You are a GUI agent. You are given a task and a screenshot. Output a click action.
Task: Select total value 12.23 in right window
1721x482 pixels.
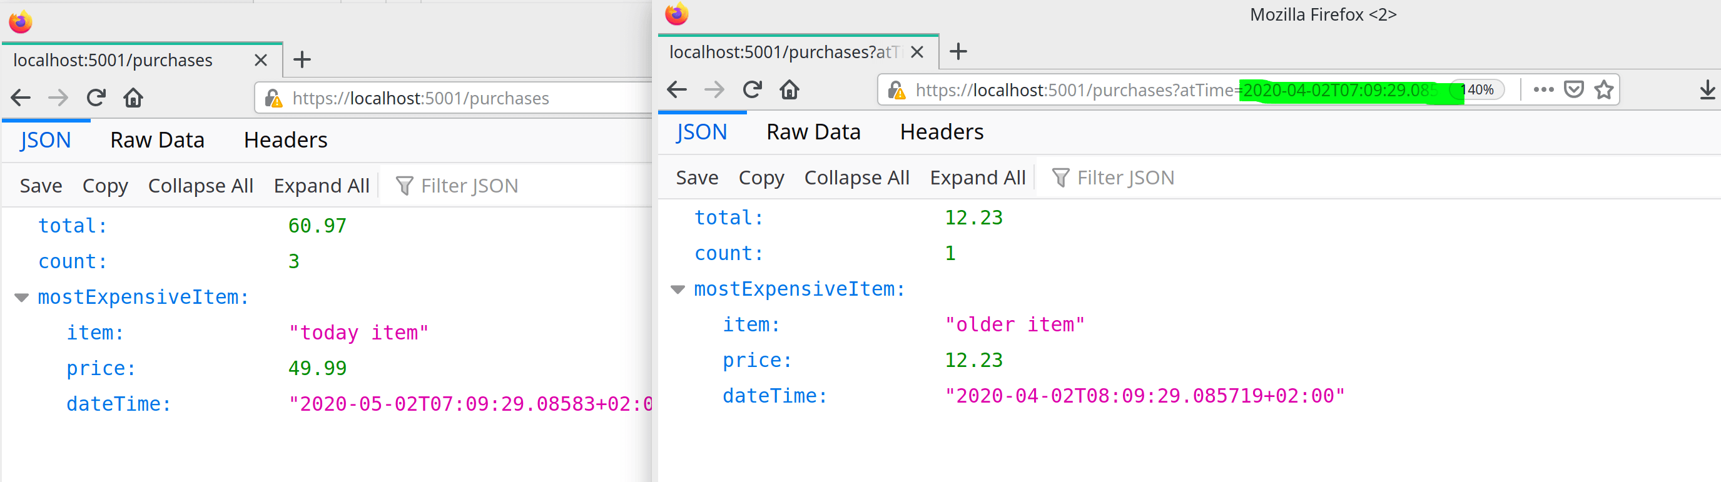[x=973, y=218]
